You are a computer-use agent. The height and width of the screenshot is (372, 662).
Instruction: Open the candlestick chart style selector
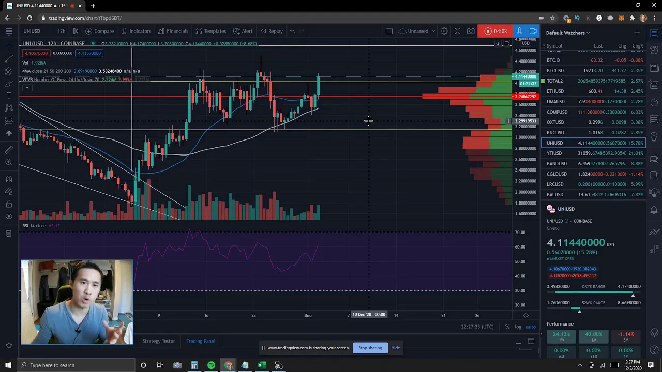76,31
